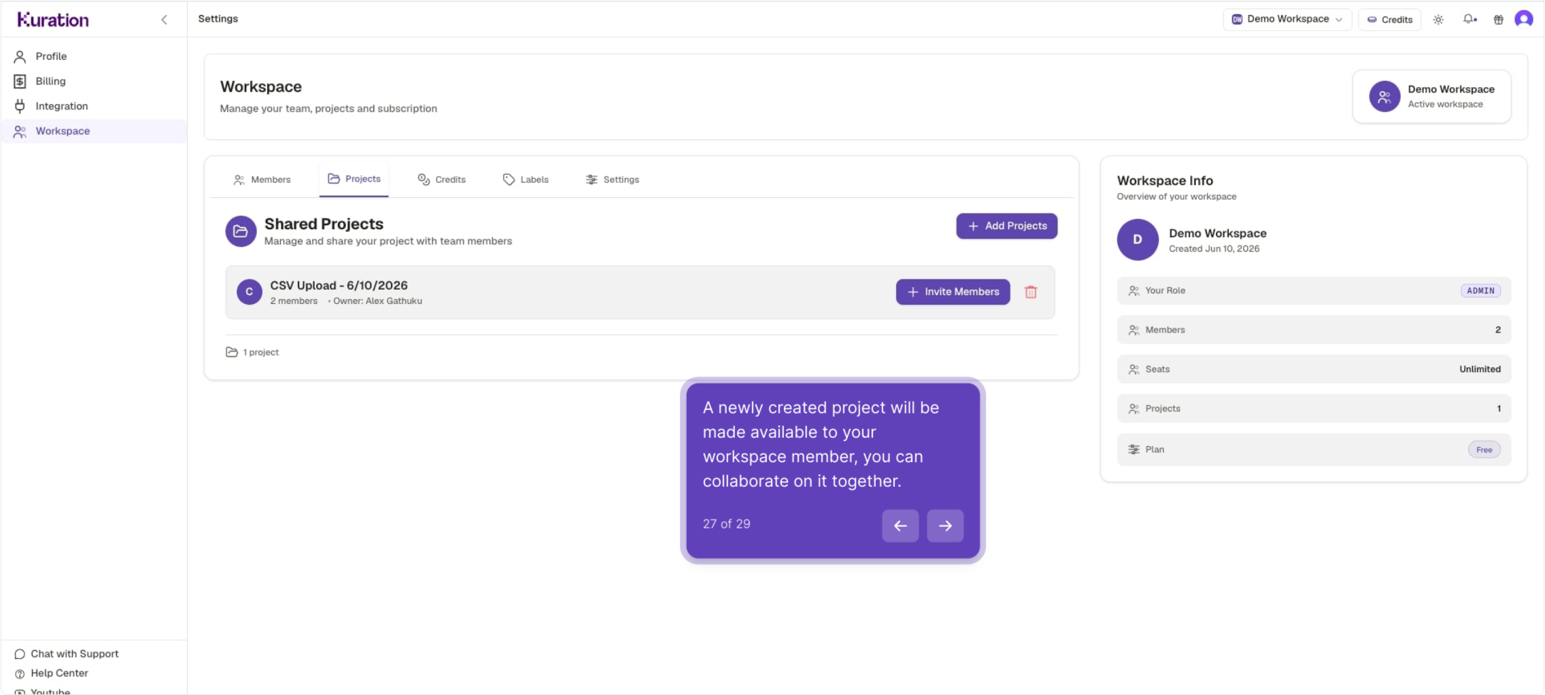Click the Shared Projects folder icon
Screen dimensions: 1545x695
click(x=241, y=231)
